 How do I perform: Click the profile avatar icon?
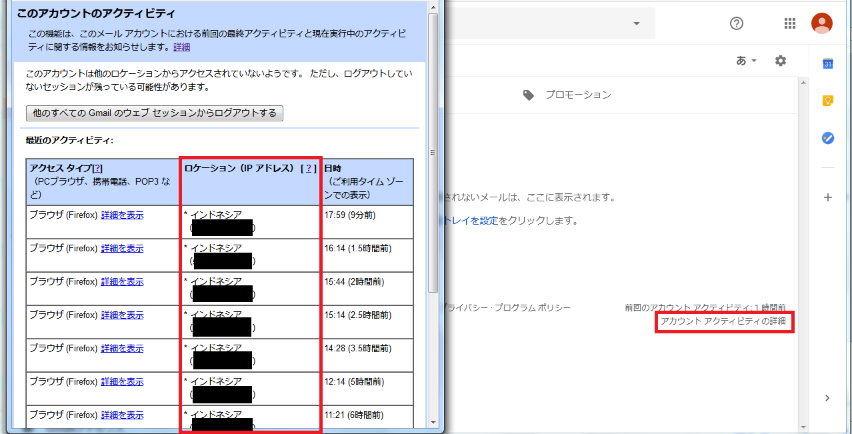tap(821, 22)
